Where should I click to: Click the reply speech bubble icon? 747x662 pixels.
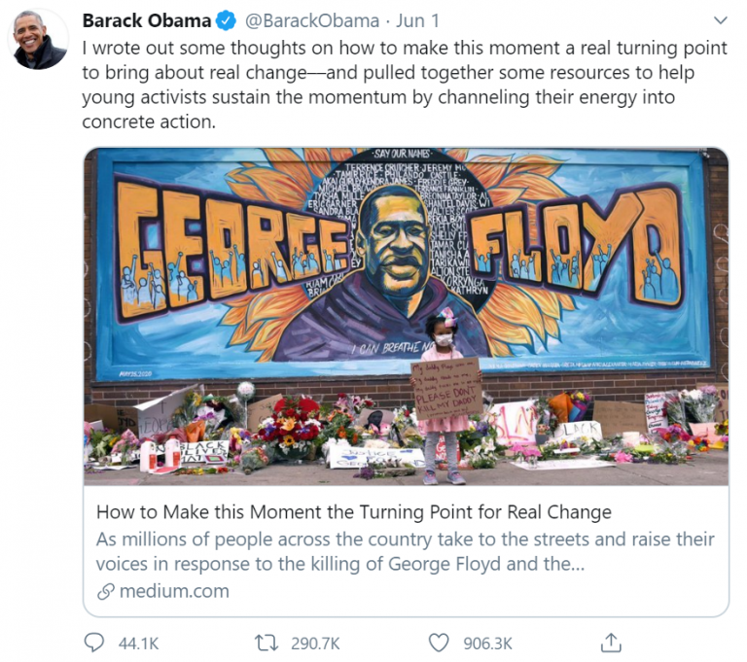tap(94, 643)
